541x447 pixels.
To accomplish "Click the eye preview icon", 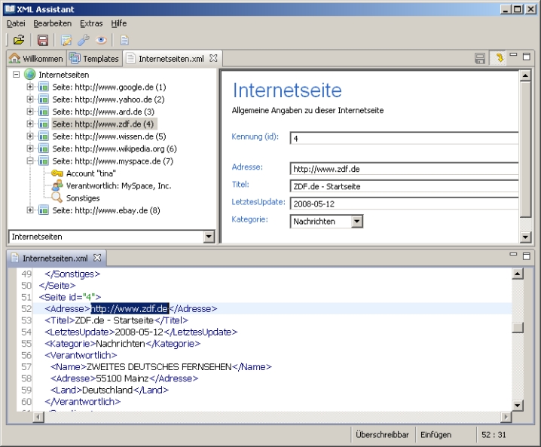I will pos(101,40).
